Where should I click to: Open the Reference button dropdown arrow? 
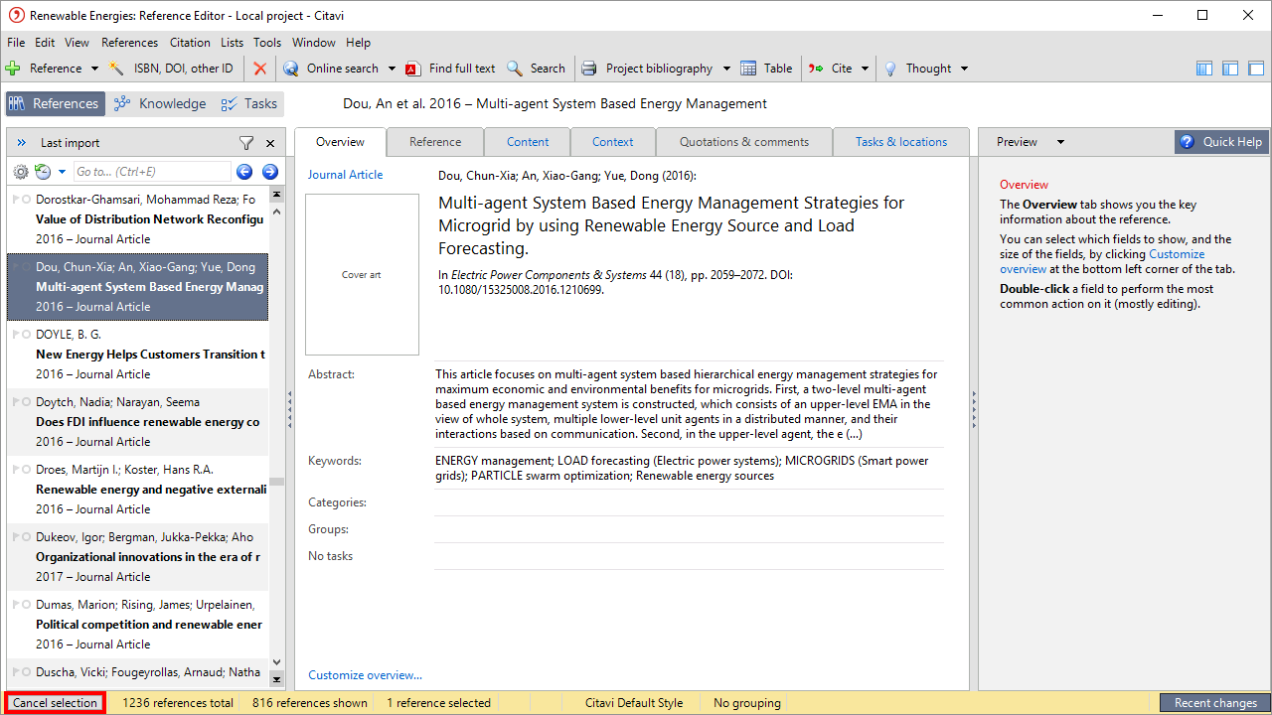coord(94,69)
